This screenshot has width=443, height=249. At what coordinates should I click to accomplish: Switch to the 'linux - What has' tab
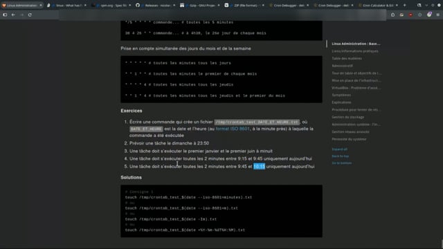66,5
